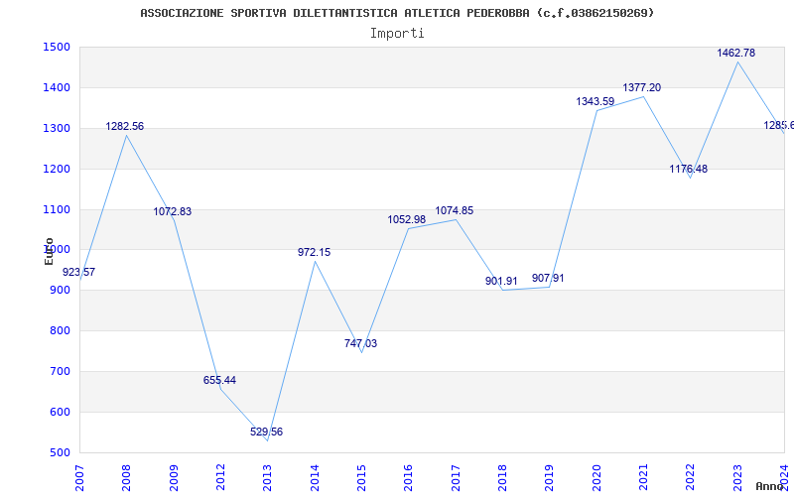The image size is (794, 496).
Task: Click the y-axis tick 500
Action: (58, 452)
